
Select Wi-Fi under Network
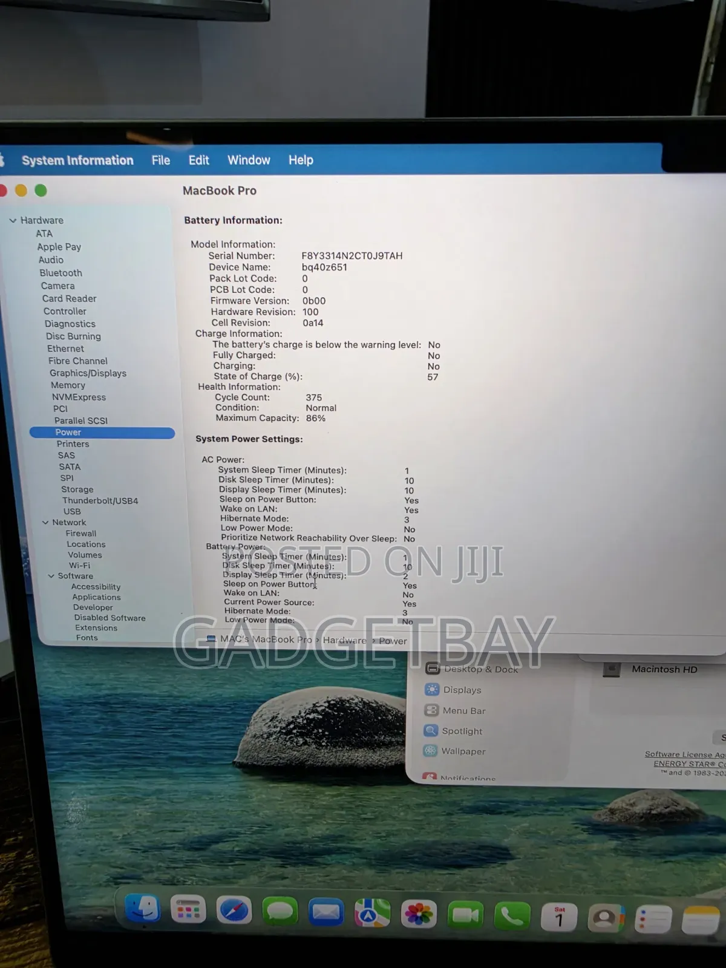click(79, 566)
